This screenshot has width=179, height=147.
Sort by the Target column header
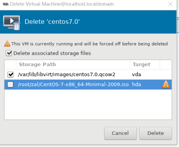coord(145,65)
